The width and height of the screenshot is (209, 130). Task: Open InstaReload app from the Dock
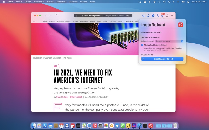point(151,126)
